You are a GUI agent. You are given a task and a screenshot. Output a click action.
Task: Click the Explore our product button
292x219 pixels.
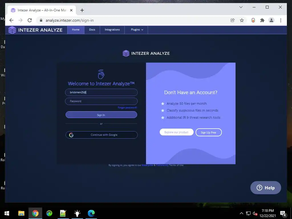pyautogui.click(x=176, y=132)
